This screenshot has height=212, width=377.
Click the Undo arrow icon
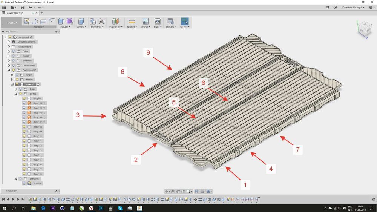[x=30, y=8]
